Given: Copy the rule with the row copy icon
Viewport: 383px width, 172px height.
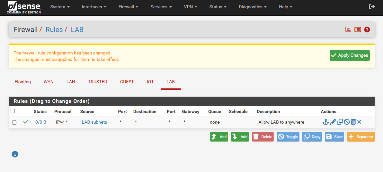Looking at the screenshot, I should pyautogui.click(x=340, y=122).
